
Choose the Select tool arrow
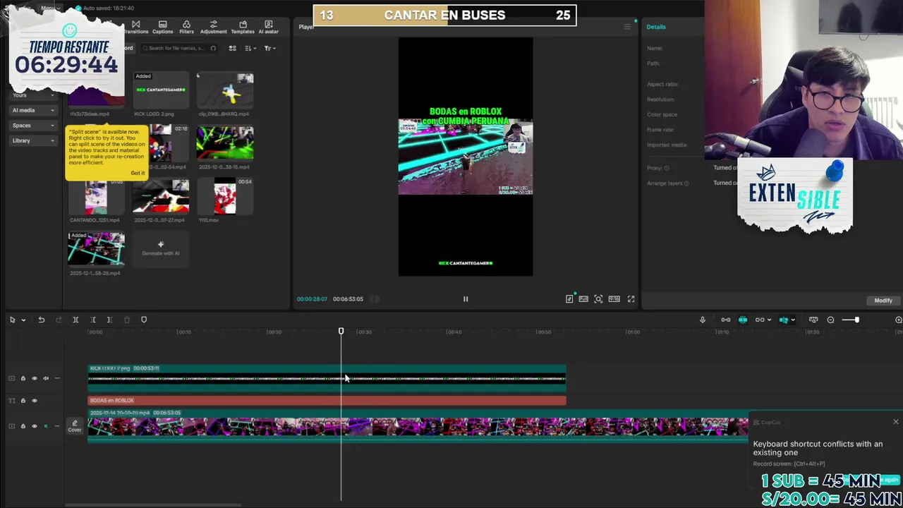[12, 320]
